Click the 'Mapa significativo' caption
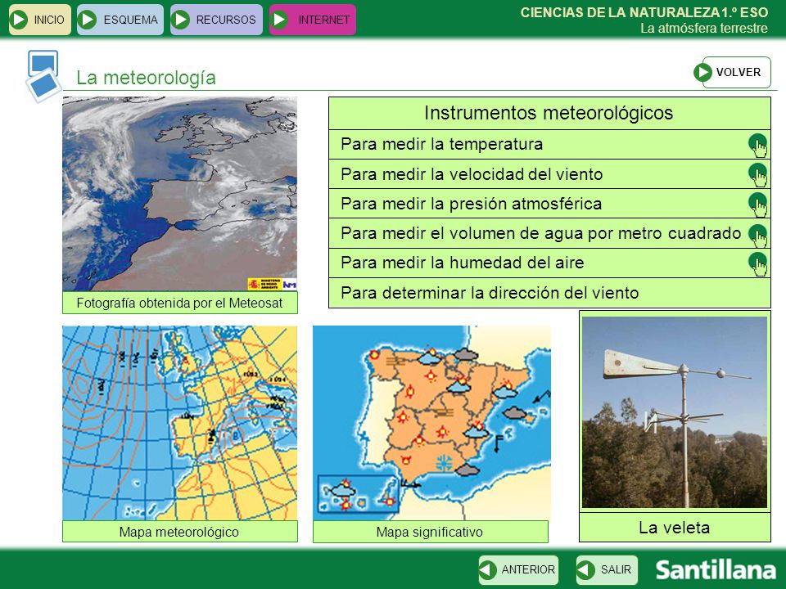Viewport: 786px width, 589px height. [430, 532]
